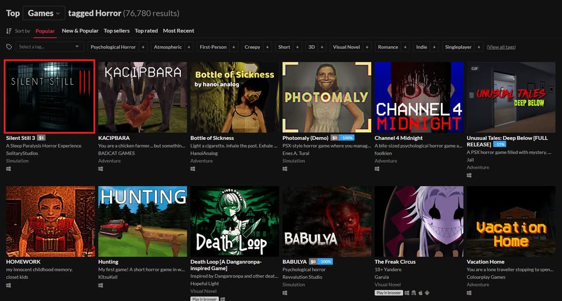Open the KACIPBARA cover thumbnail
562x301 pixels.
click(x=143, y=97)
